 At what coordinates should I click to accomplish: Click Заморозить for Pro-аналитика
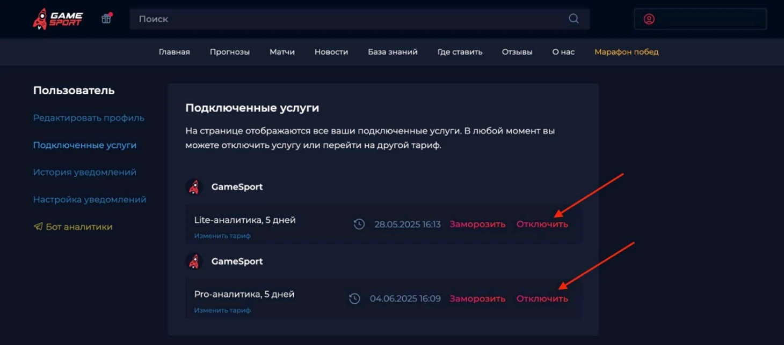point(477,298)
